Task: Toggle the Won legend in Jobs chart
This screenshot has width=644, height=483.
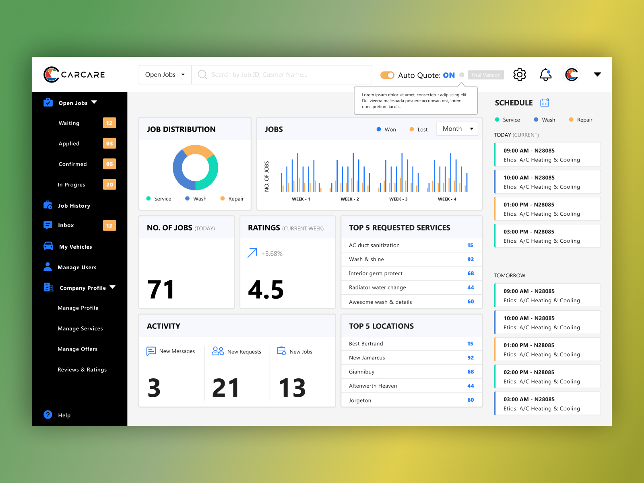Action: [386, 129]
